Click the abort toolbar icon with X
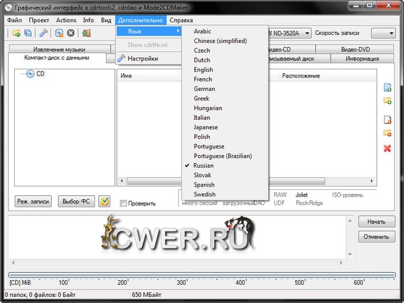The width and height of the screenshot is (404, 303). point(71,33)
